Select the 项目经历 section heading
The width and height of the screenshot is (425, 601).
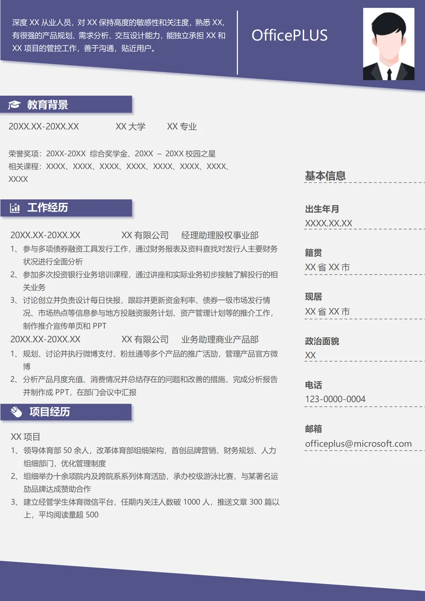49,412
